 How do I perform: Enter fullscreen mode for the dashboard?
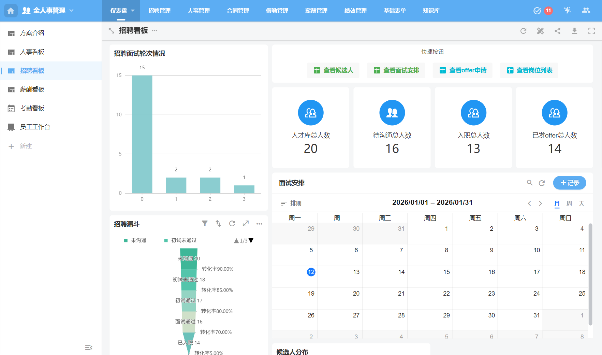[591, 31]
